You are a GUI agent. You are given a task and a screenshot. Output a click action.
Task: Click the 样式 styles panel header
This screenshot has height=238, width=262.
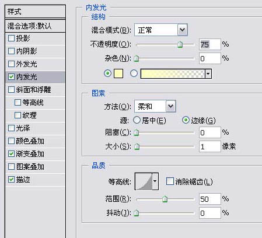tap(36, 11)
